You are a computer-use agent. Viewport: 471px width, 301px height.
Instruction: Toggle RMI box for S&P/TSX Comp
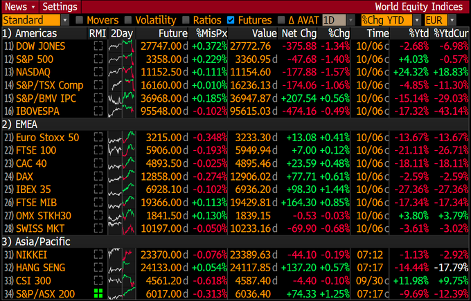coord(98,85)
